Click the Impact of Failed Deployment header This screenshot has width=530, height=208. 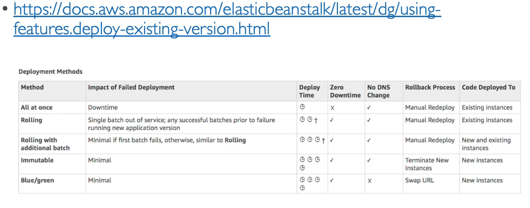[131, 87]
